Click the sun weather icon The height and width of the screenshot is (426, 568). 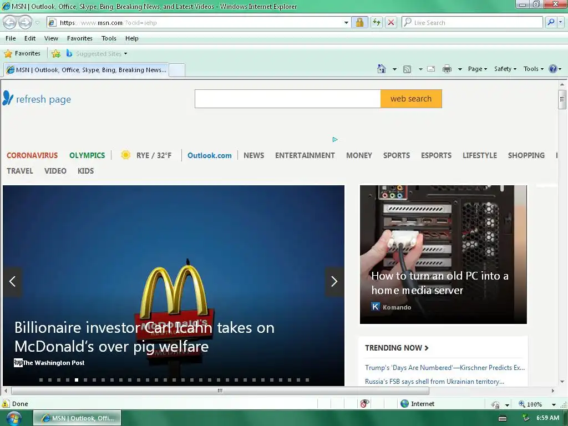126,155
